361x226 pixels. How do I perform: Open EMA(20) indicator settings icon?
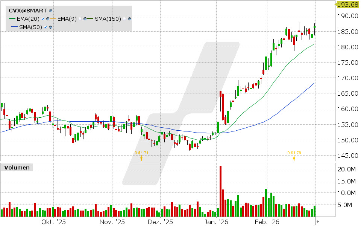47,18
